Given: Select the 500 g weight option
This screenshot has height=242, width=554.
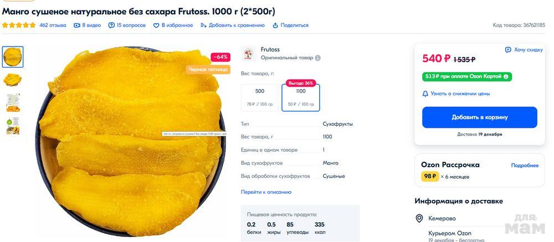Looking at the screenshot, I should (259, 97).
